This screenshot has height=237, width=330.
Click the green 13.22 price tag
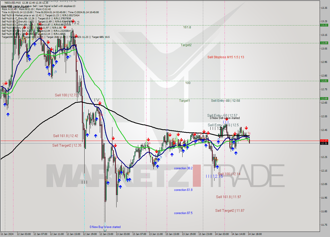point(324,25)
